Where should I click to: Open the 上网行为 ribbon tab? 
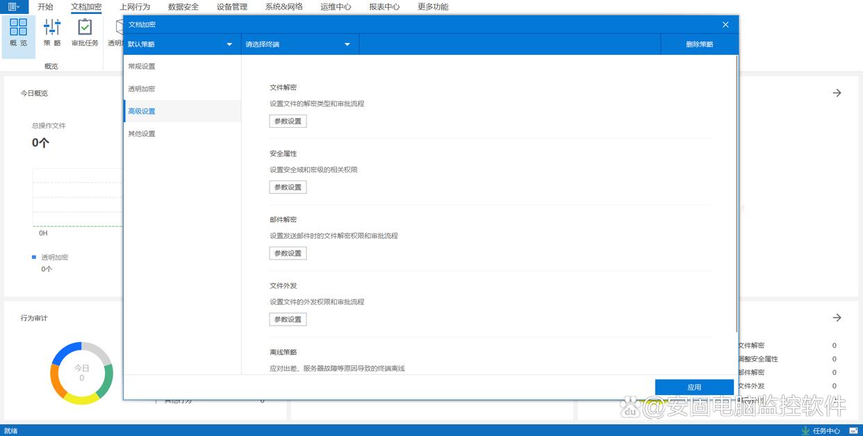tap(135, 7)
